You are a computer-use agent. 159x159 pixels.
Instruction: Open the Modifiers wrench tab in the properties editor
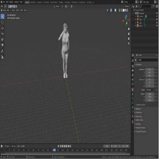click(x=133, y=94)
